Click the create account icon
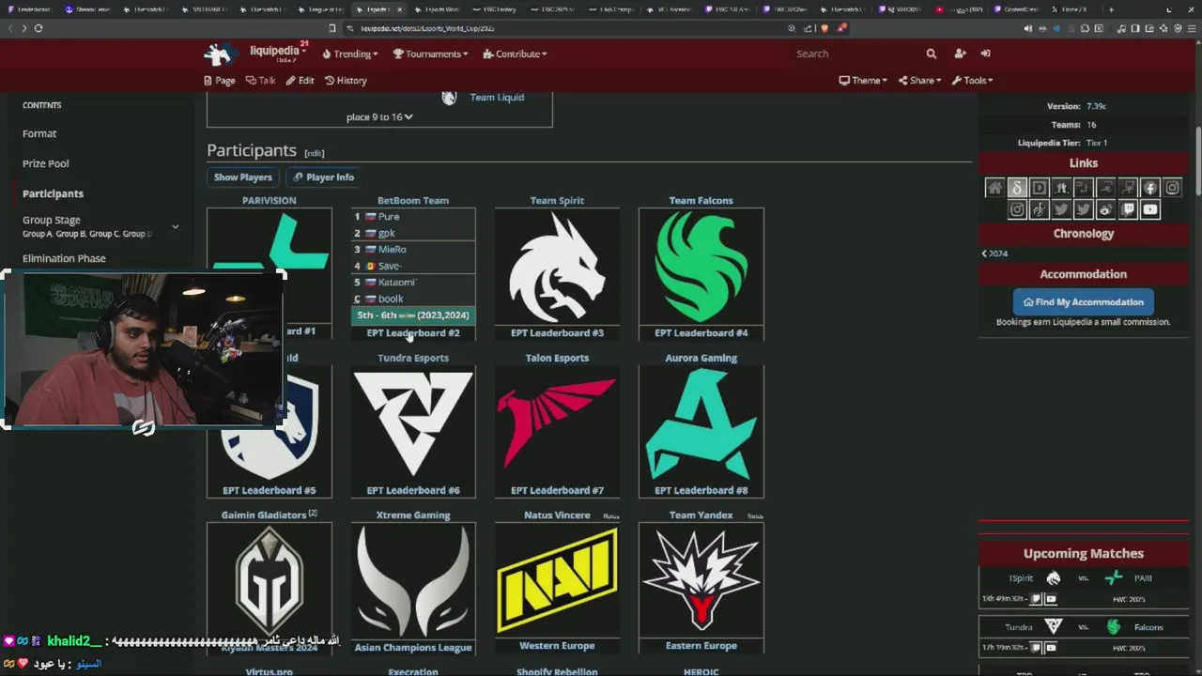 click(960, 54)
